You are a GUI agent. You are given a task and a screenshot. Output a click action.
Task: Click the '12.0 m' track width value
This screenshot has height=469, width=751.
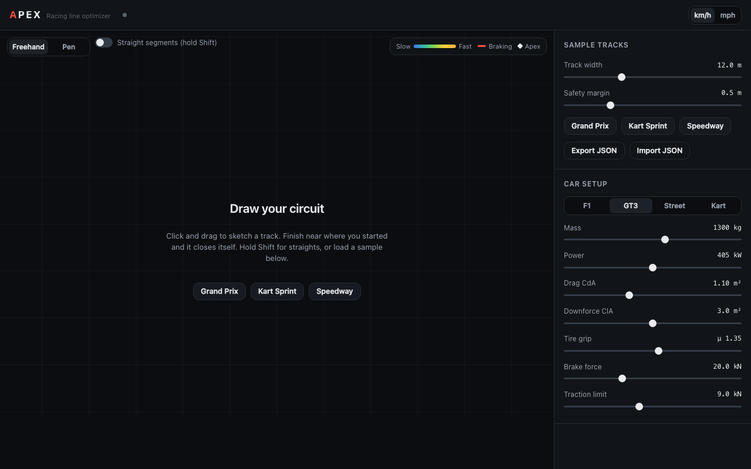[729, 65]
